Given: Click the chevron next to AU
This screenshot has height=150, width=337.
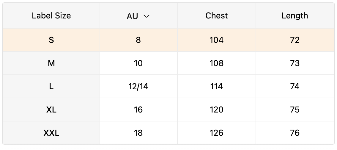Looking at the screenshot, I should [147, 16].
